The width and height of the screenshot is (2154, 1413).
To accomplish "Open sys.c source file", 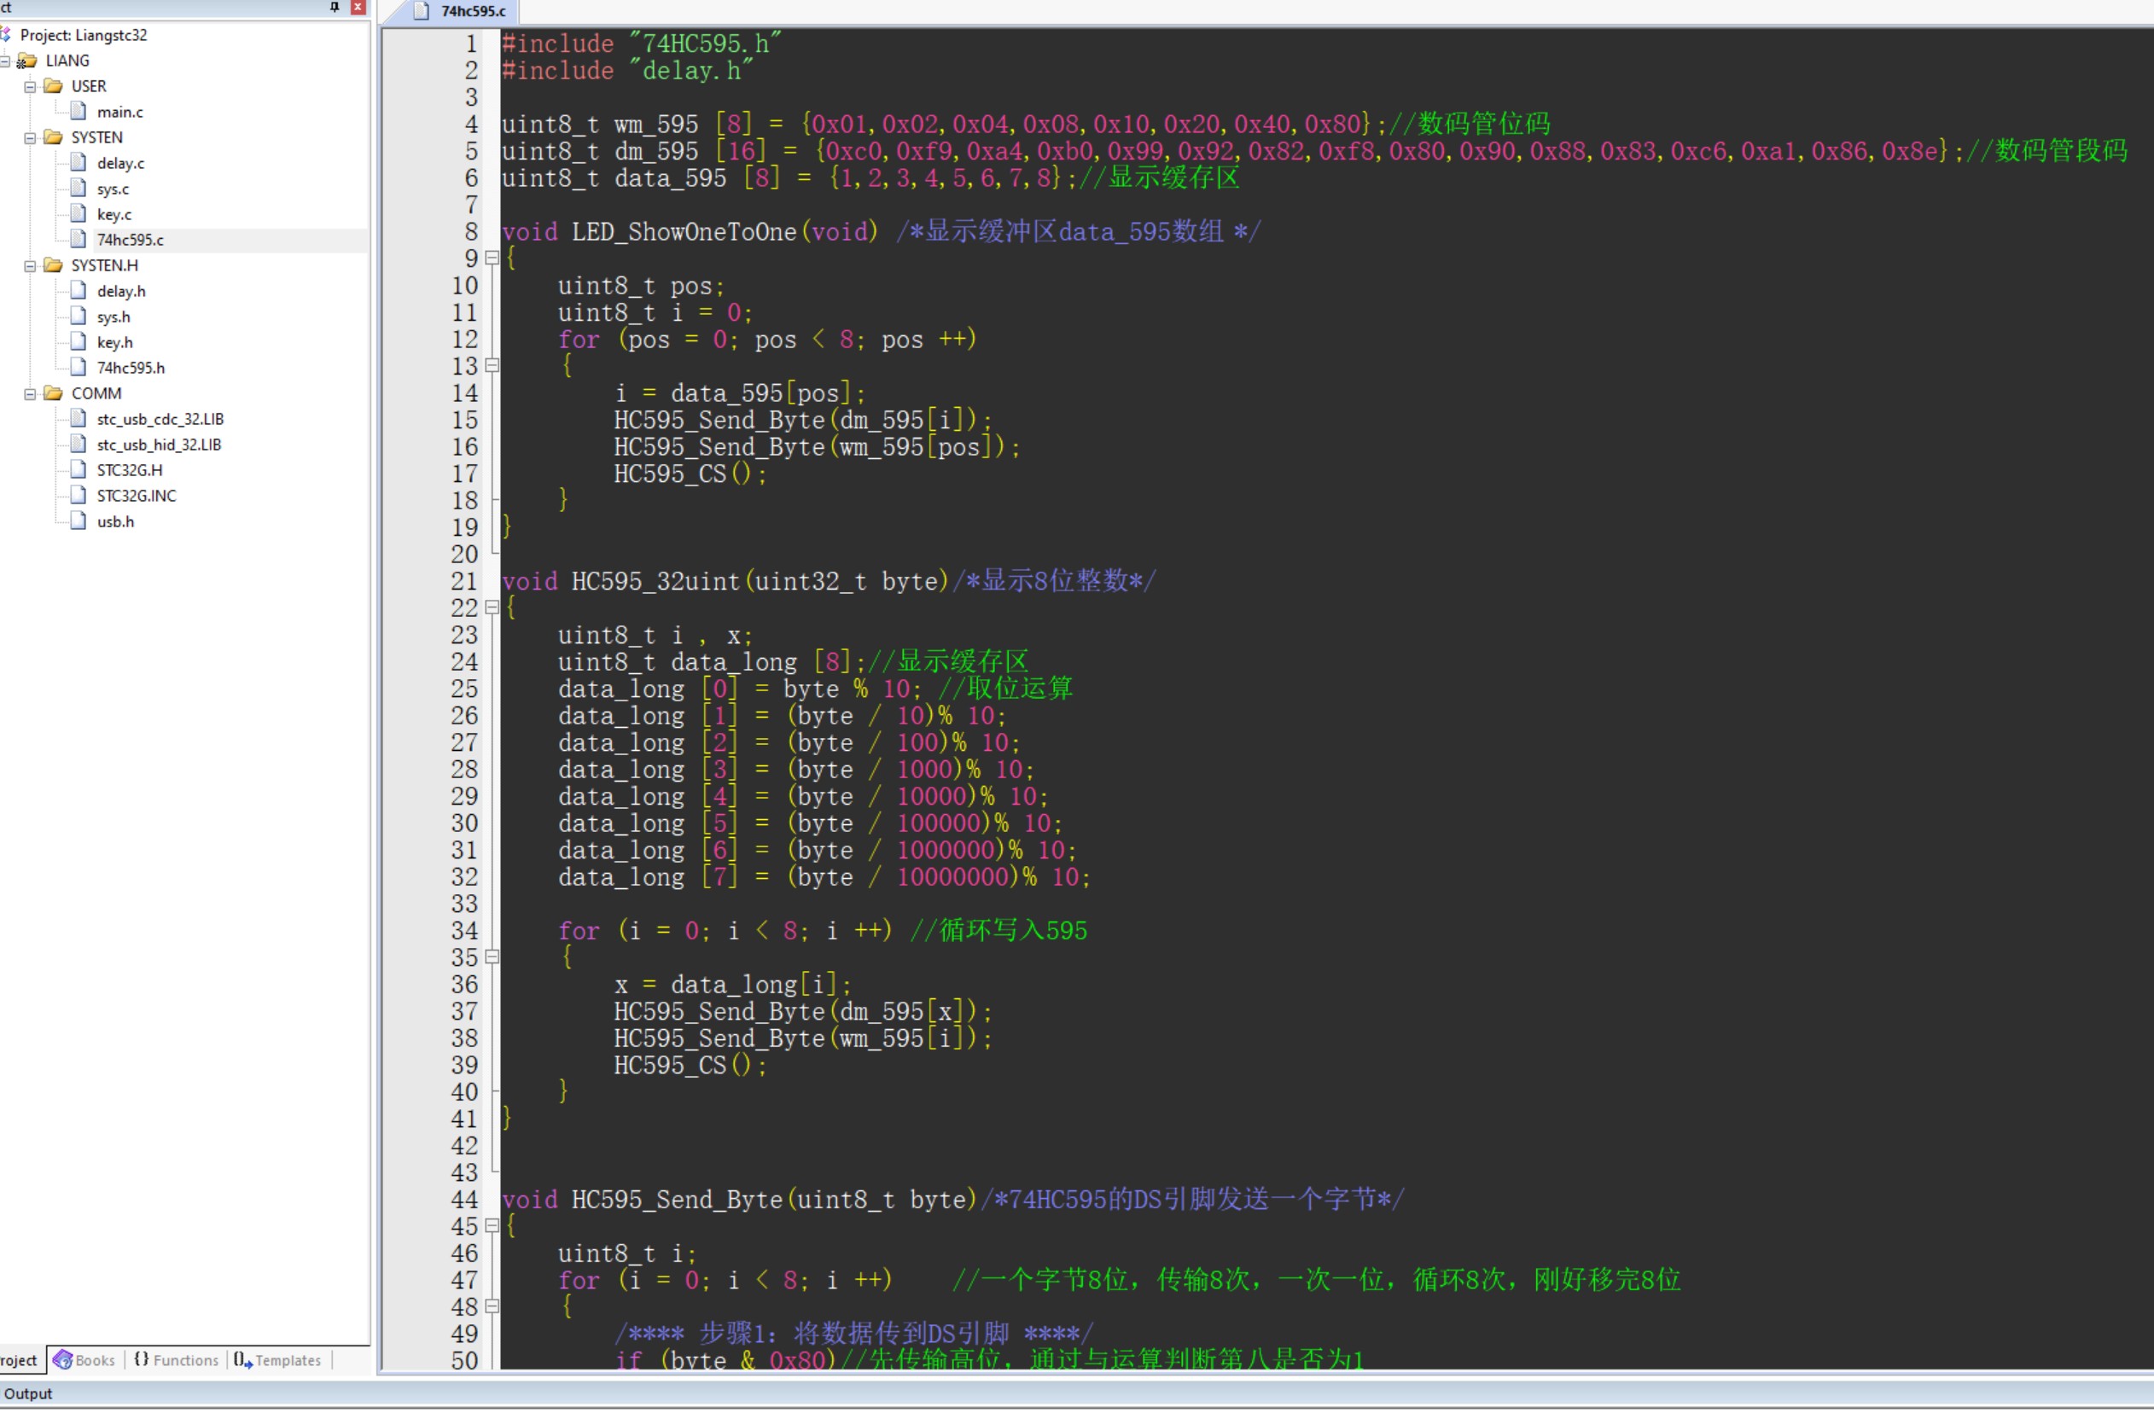I will [x=114, y=189].
